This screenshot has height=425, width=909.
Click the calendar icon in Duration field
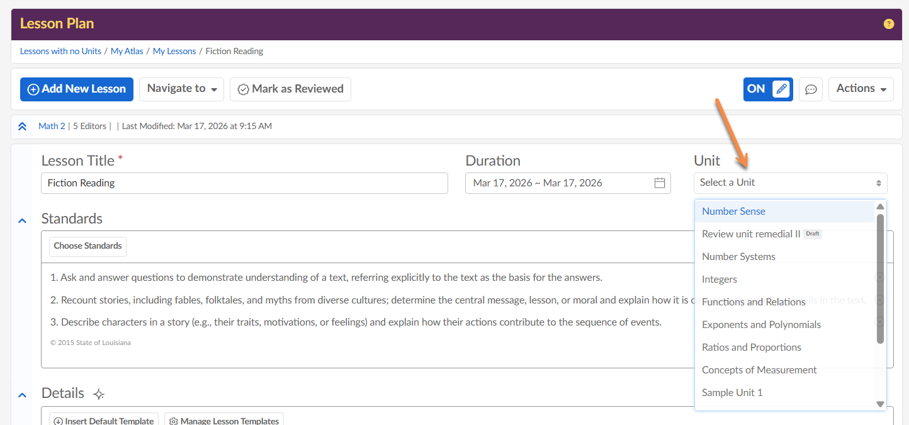coord(660,183)
